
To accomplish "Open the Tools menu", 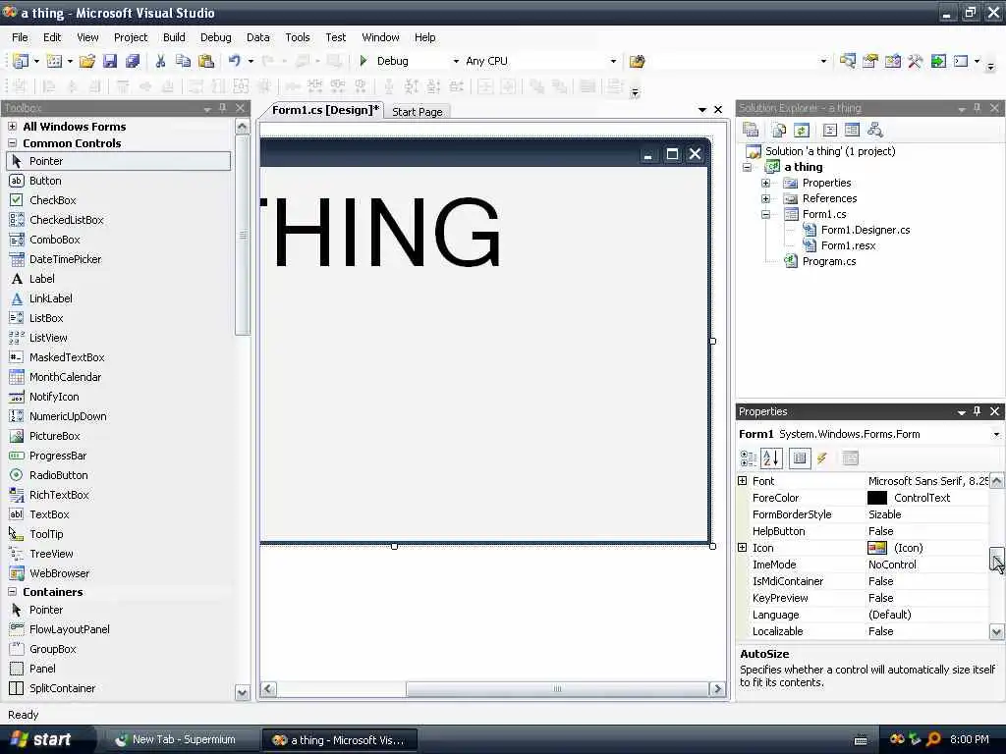I will click(297, 37).
